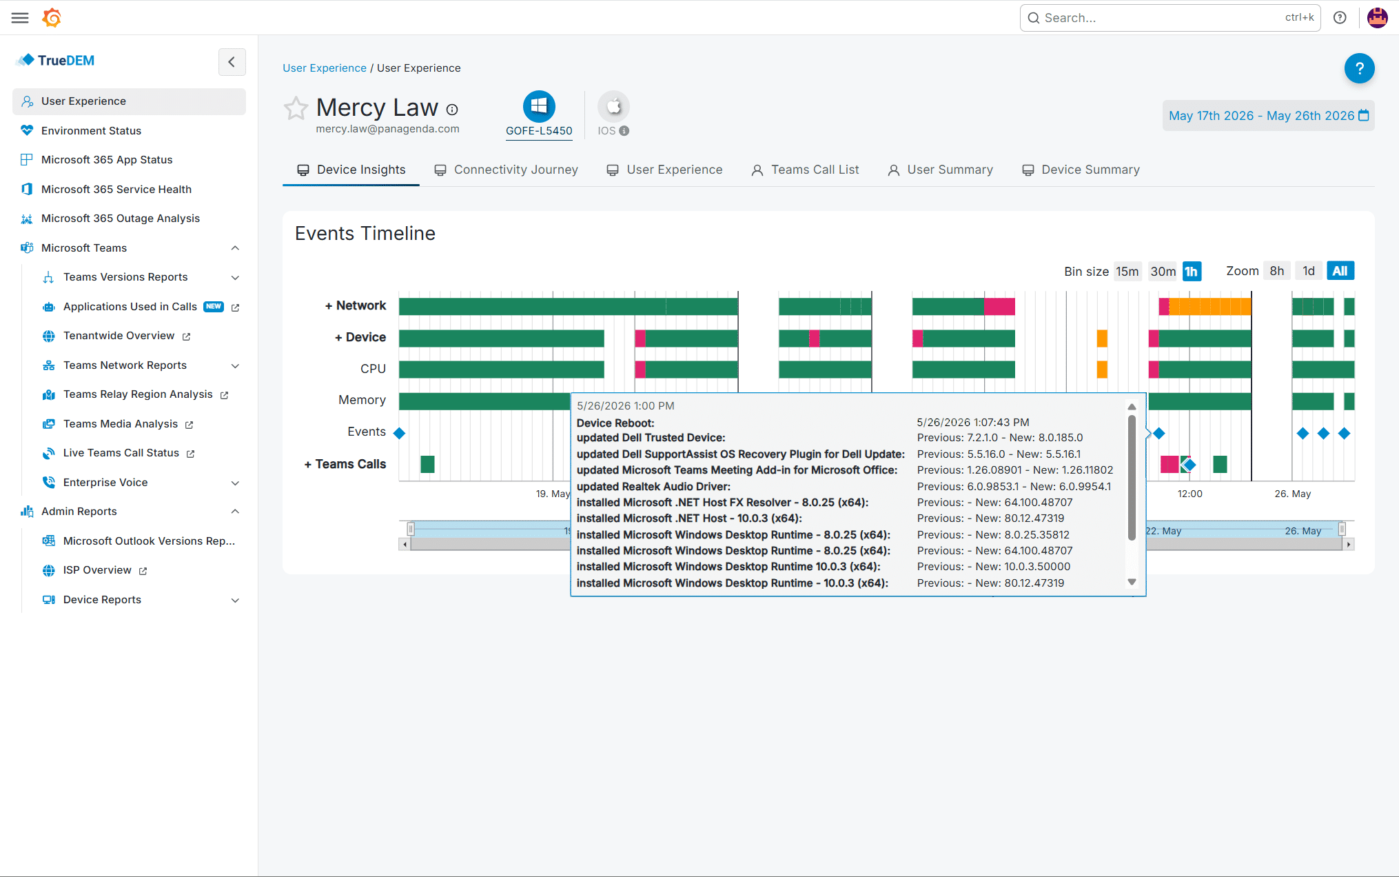
Task: Click the last Events diamond on 26 May
Action: [x=1344, y=433]
